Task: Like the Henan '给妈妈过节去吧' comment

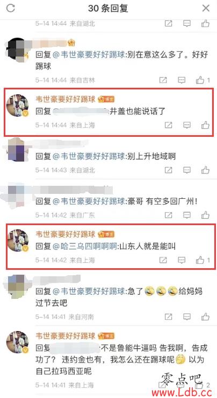Action: pyautogui.click(x=205, y=317)
